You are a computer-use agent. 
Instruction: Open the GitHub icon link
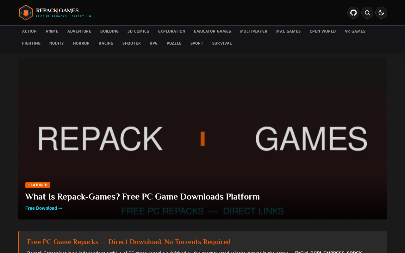tap(353, 13)
